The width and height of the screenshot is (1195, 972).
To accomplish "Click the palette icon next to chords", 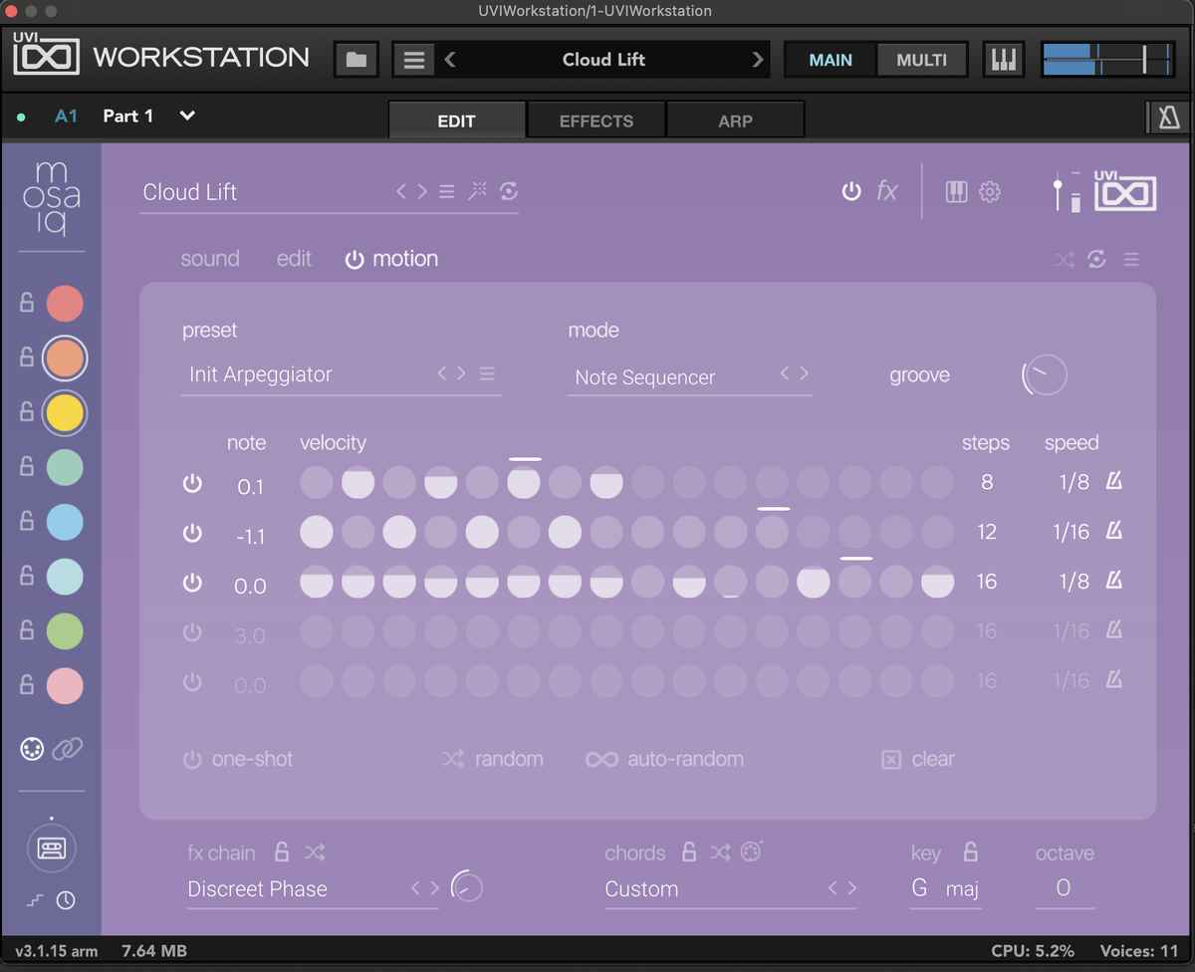I will [752, 851].
